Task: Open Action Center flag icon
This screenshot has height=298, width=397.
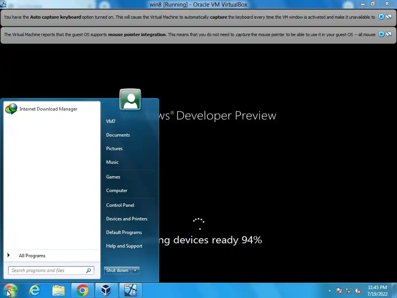Action: point(339,291)
